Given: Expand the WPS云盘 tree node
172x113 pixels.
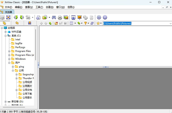Looking at the screenshot, I should (5, 32).
